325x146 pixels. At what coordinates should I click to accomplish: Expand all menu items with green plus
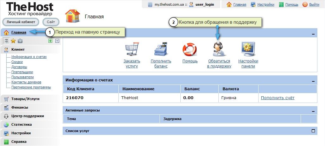point(50,41)
